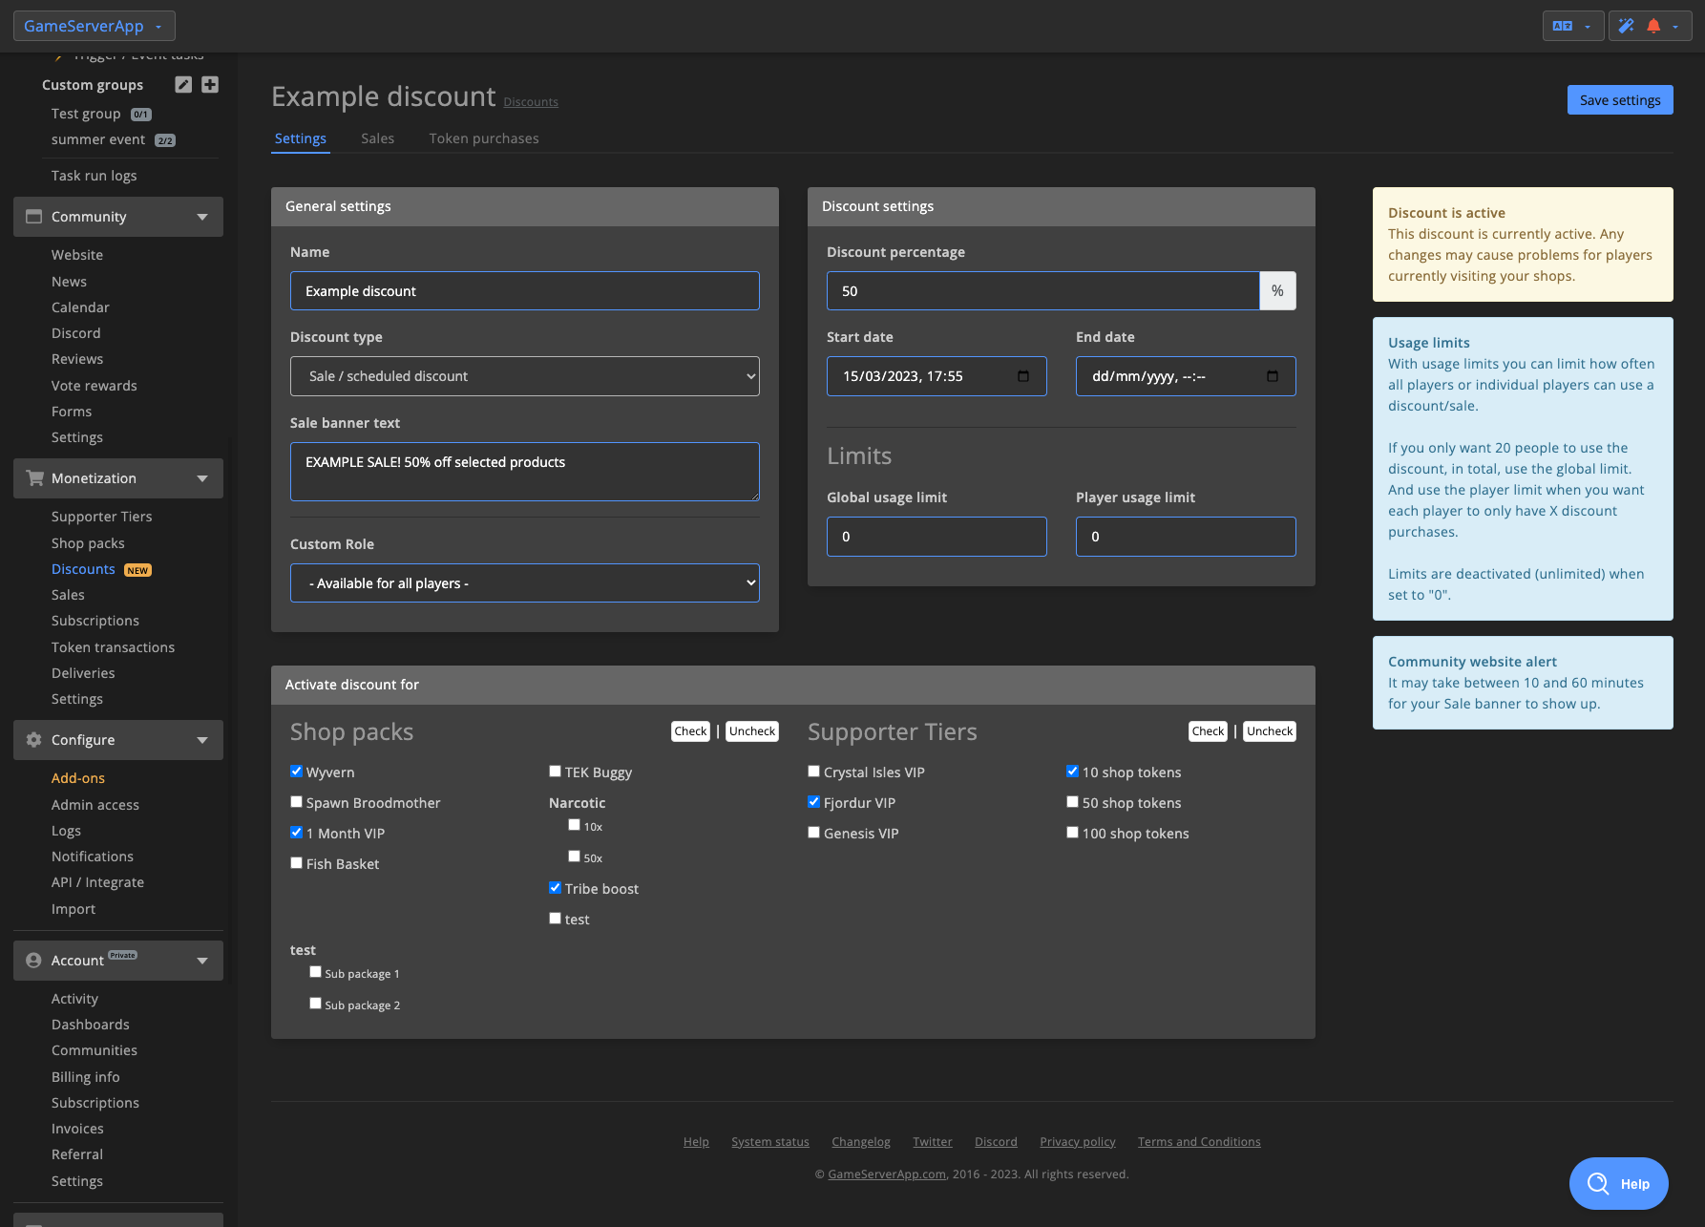Click Uncheck button for Supporter Tiers
The height and width of the screenshot is (1227, 1705).
pyautogui.click(x=1270, y=731)
